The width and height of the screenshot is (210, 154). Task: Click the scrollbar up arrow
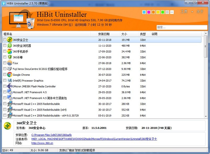coord(206,33)
